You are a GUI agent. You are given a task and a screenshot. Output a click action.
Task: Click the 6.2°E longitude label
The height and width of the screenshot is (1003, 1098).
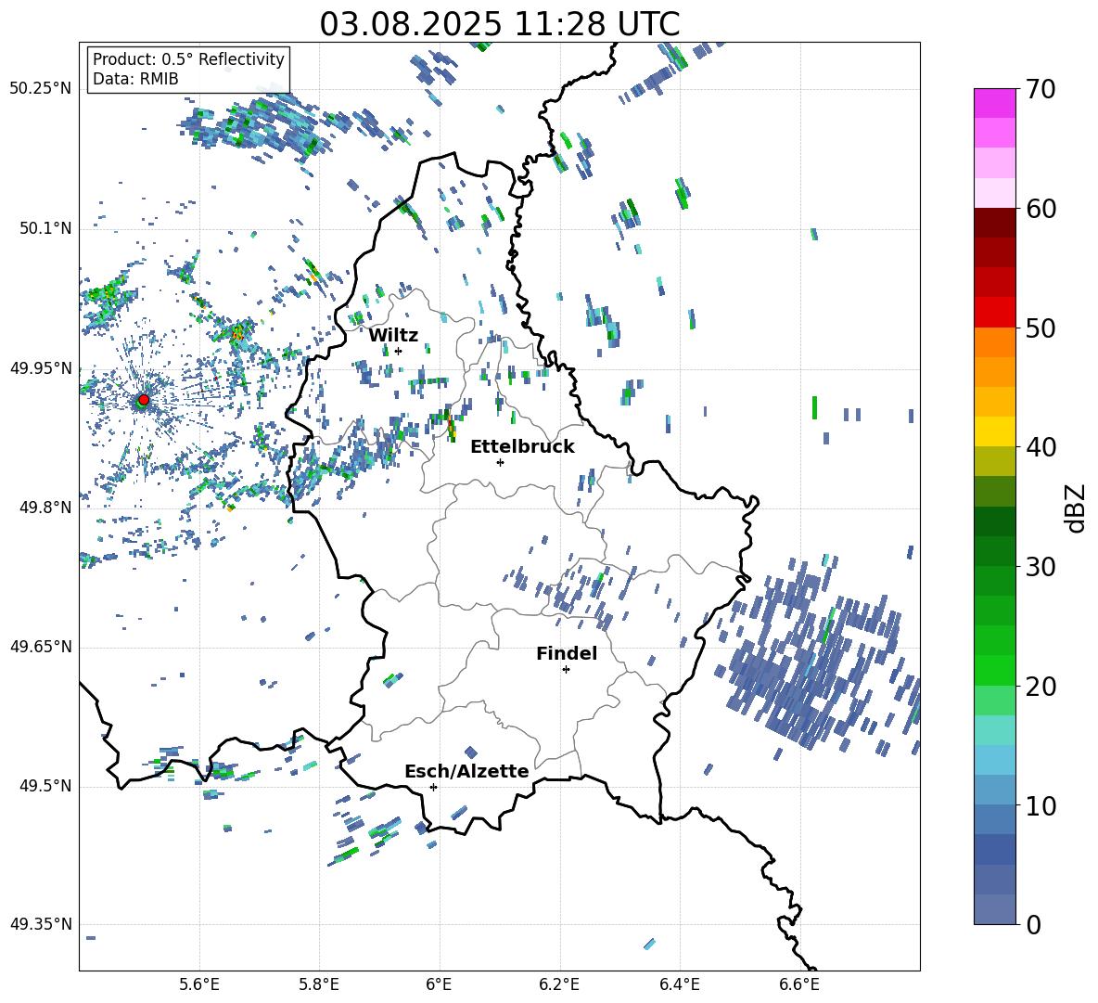tap(559, 984)
